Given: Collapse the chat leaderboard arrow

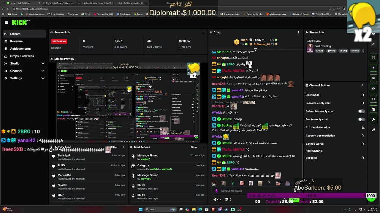Looking at the screenshot, I should point(255,50).
